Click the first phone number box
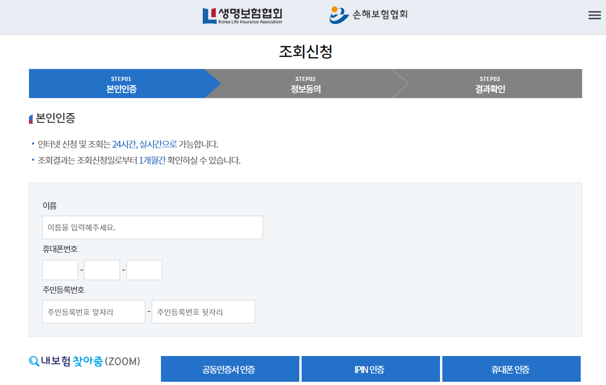606x385 pixels. click(x=60, y=270)
